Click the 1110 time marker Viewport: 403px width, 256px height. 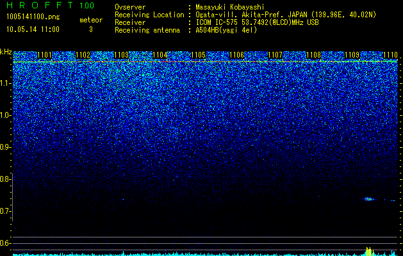[390, 55]
